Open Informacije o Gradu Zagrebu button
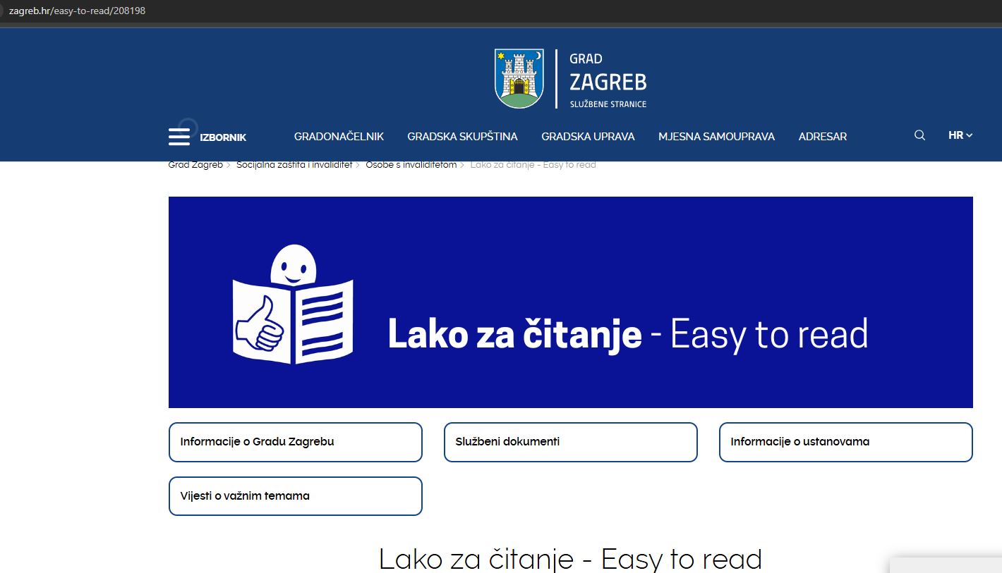 [x=295, y=442]
